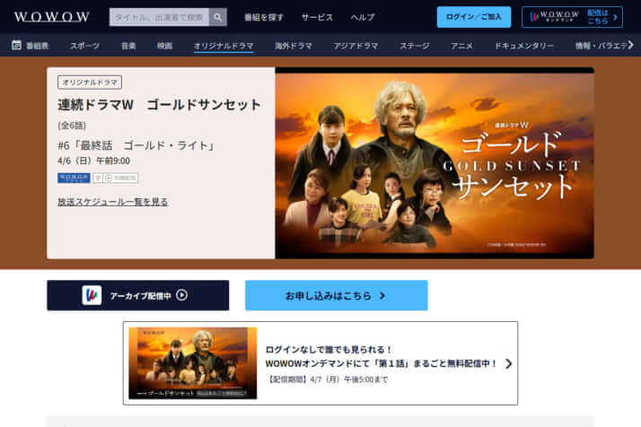Select the 海外ドラマ category tab
Image resolution: width=641 pixels, height=427 pixels.
[293, 46]
